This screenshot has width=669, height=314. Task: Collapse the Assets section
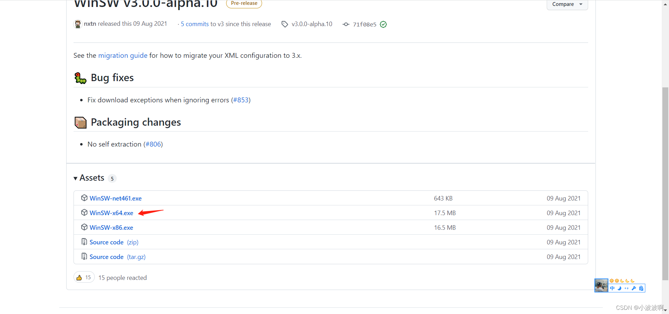(x=89, y=178)
